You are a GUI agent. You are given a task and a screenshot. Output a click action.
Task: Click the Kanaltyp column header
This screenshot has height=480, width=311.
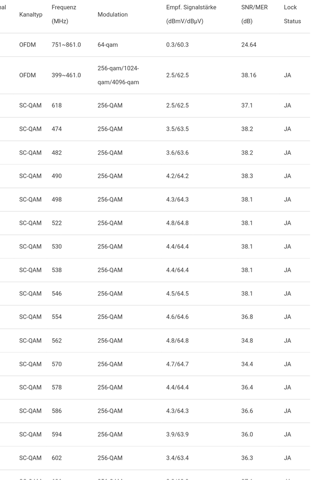click(x=31, y=14)
